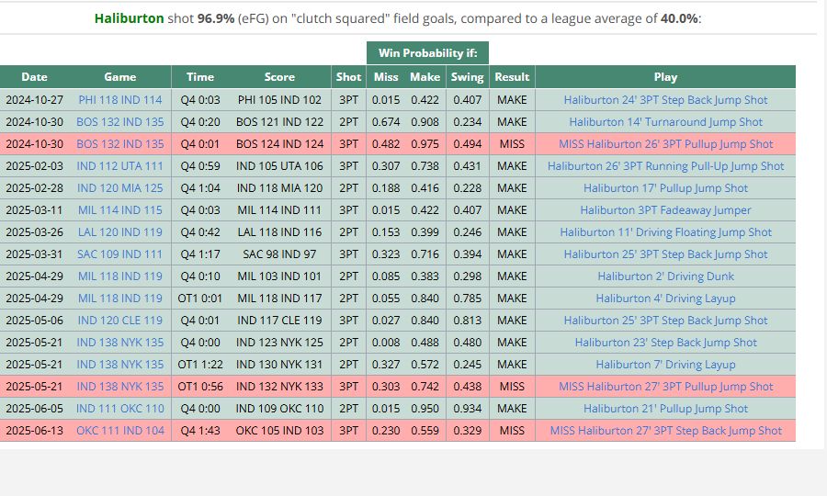This screenshot has height=496, width=827.
Task: Open BOS 132 IND 135 game at Q4 0:01
Action: (120, 144)
